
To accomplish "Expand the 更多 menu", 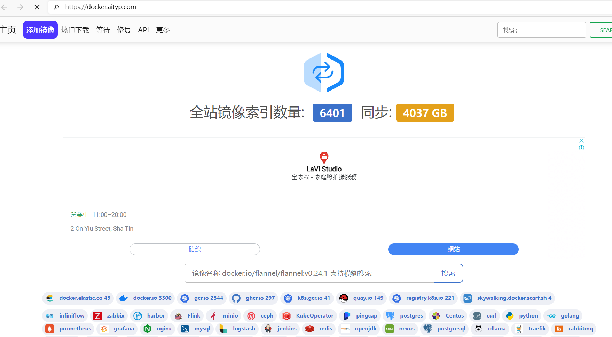I will click(x=163, y=30).
